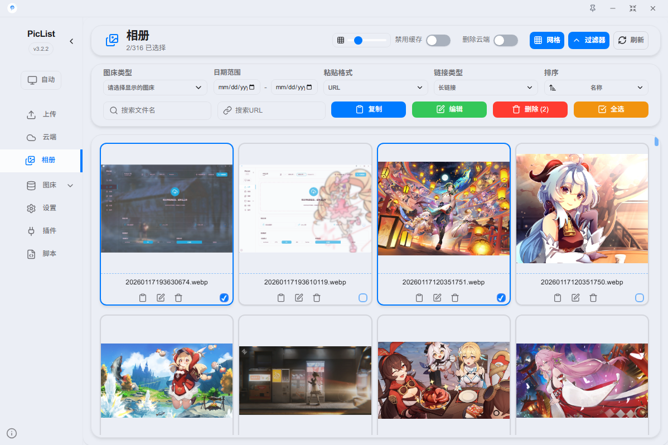Screen dimensions: 668x445
Task: Click green 编辑 button
Action: click(x=449, y=109)
